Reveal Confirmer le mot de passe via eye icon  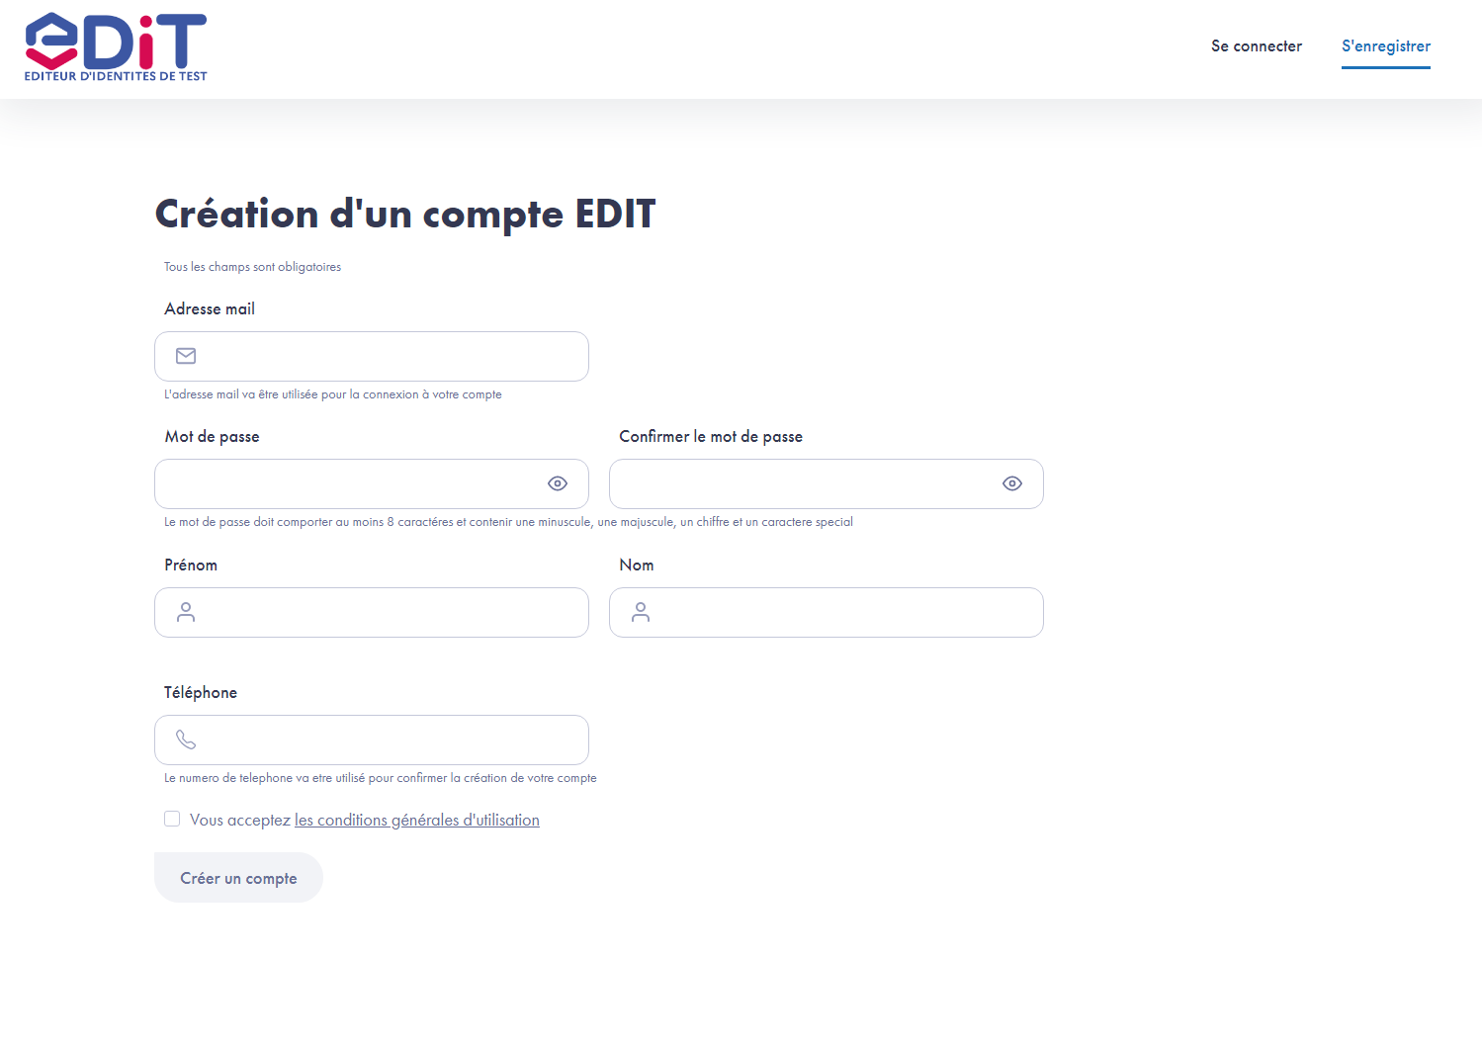coord(1011,483)
